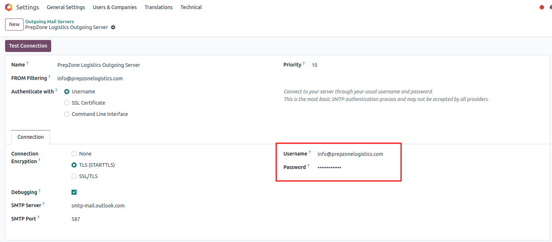Show help tooltip for SMTP Port
The width and height of the screenshot is (552, 242).
coord(38,217)
